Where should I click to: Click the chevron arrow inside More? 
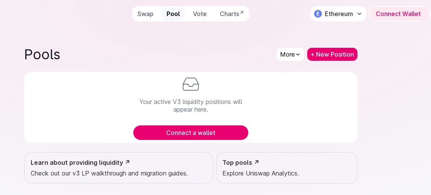(298, 54)
